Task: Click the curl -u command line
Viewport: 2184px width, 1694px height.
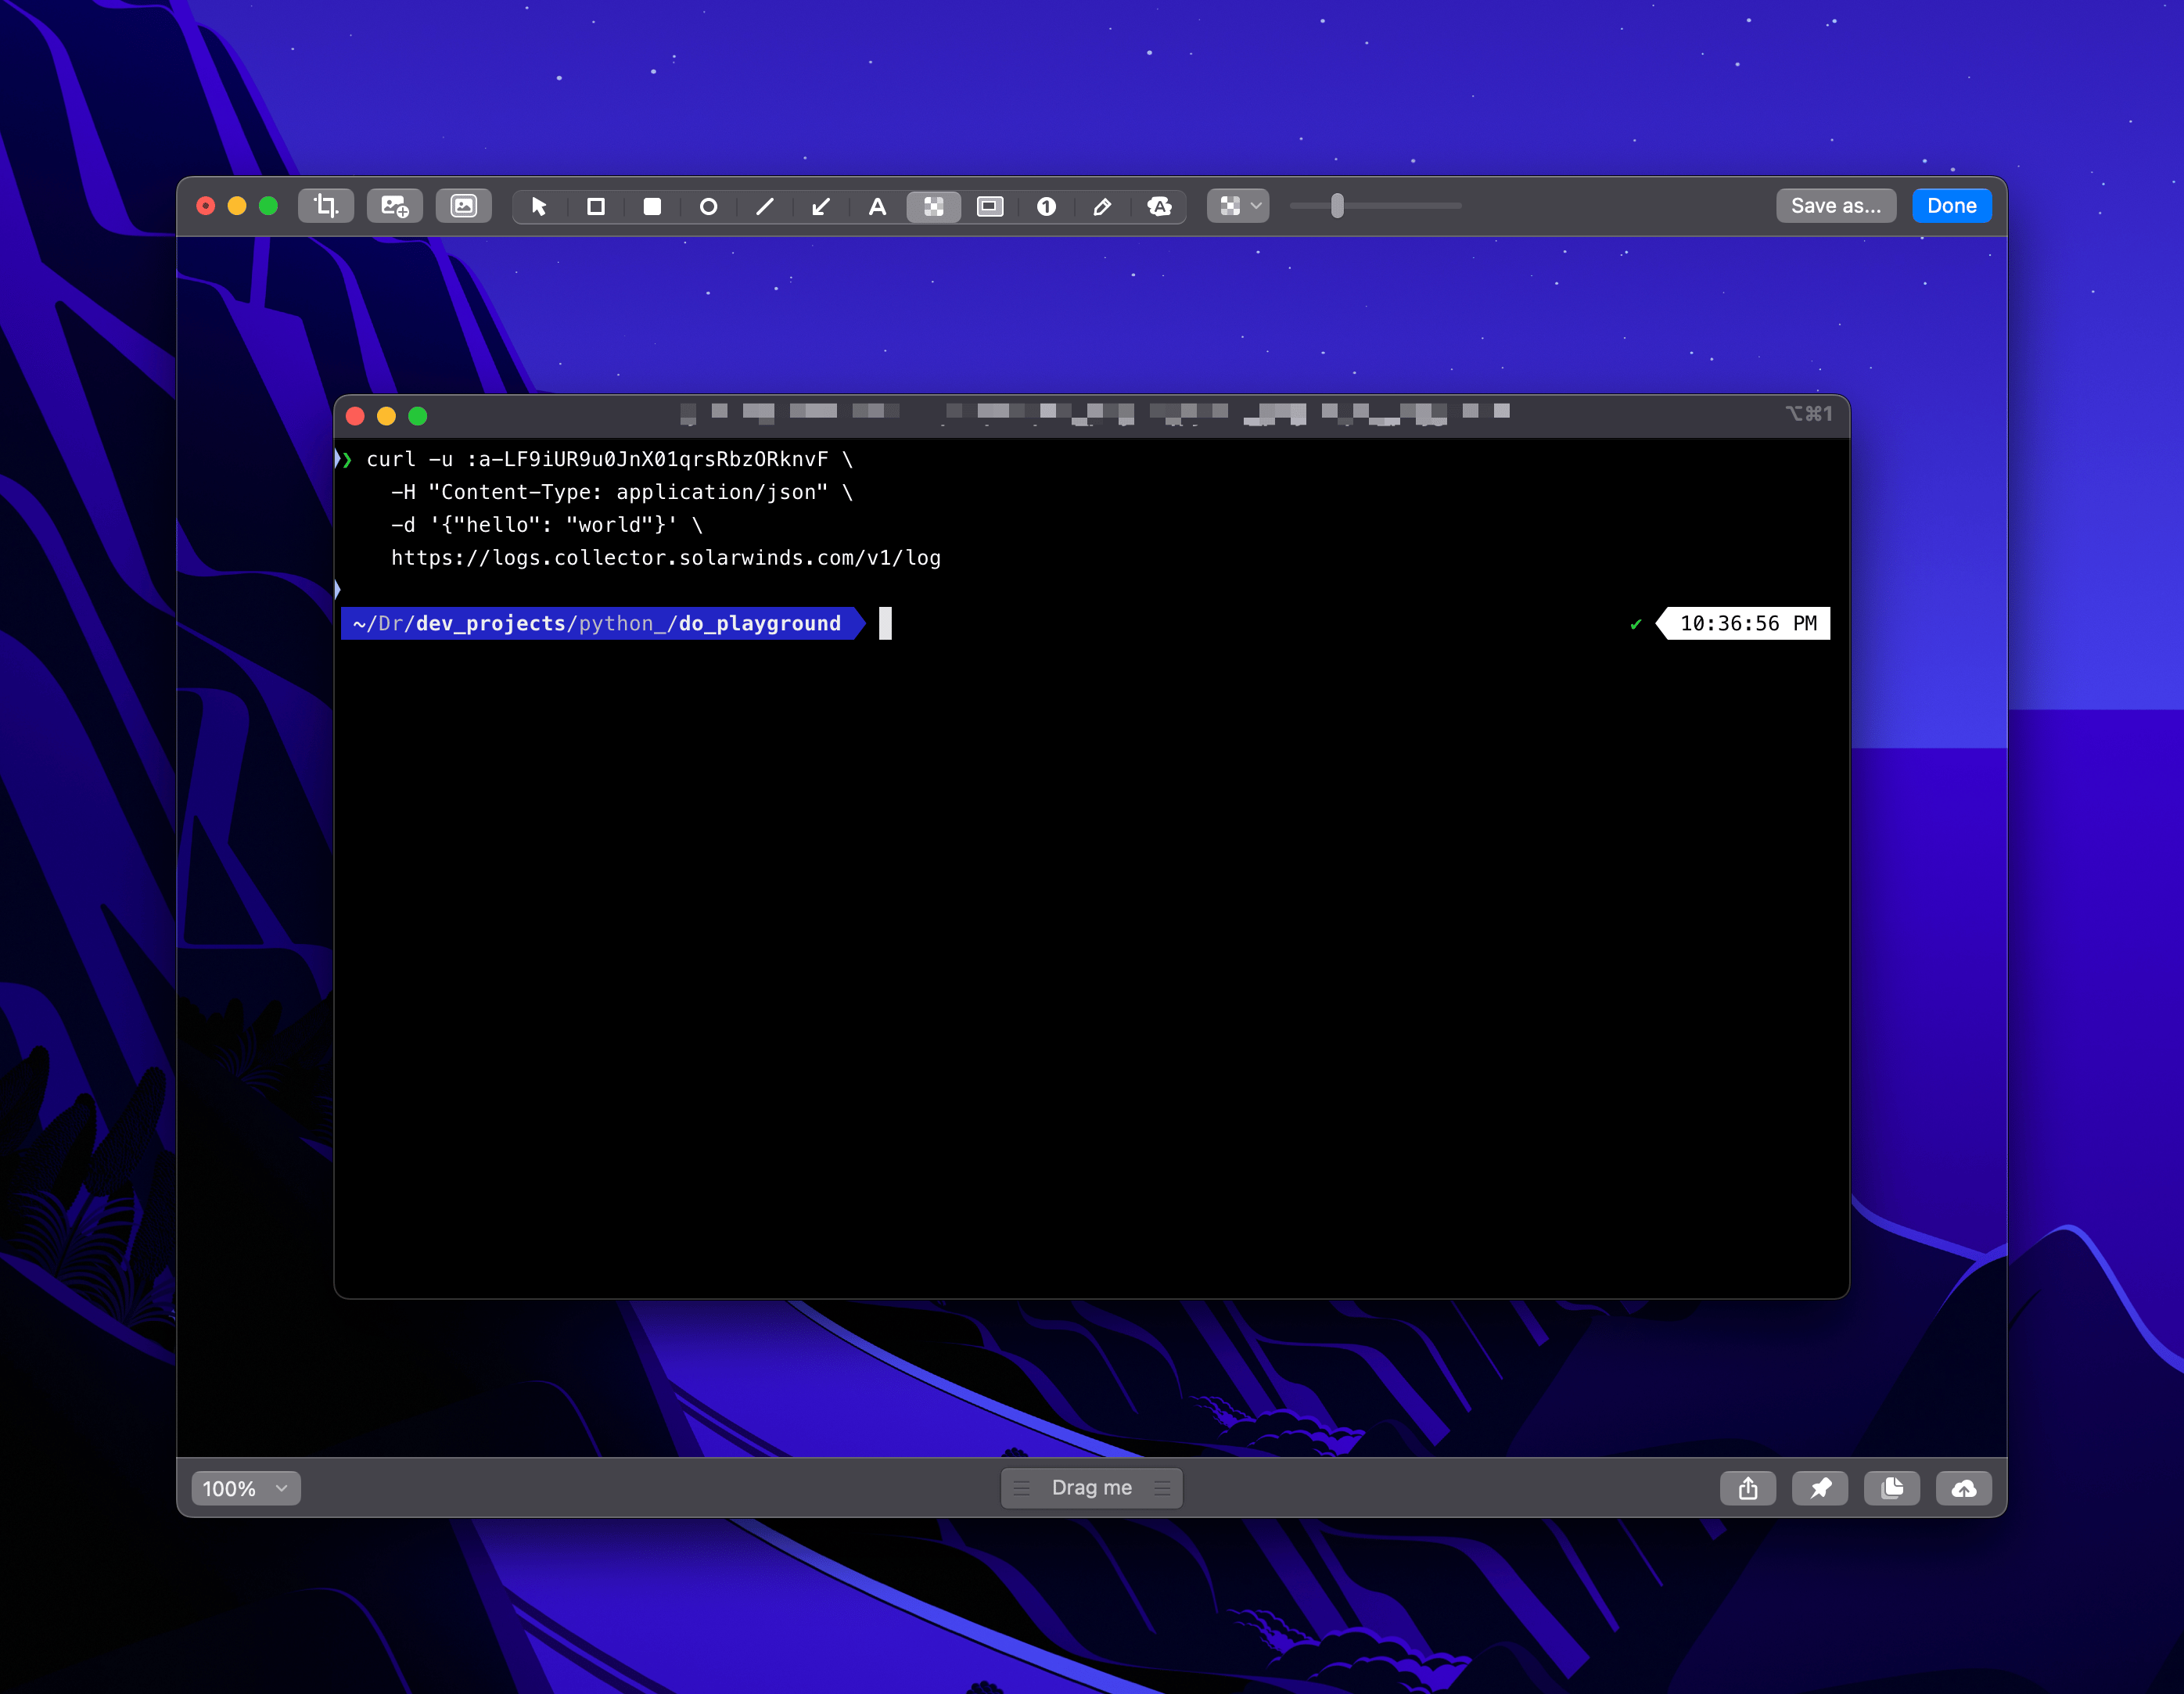Action: 609,459
